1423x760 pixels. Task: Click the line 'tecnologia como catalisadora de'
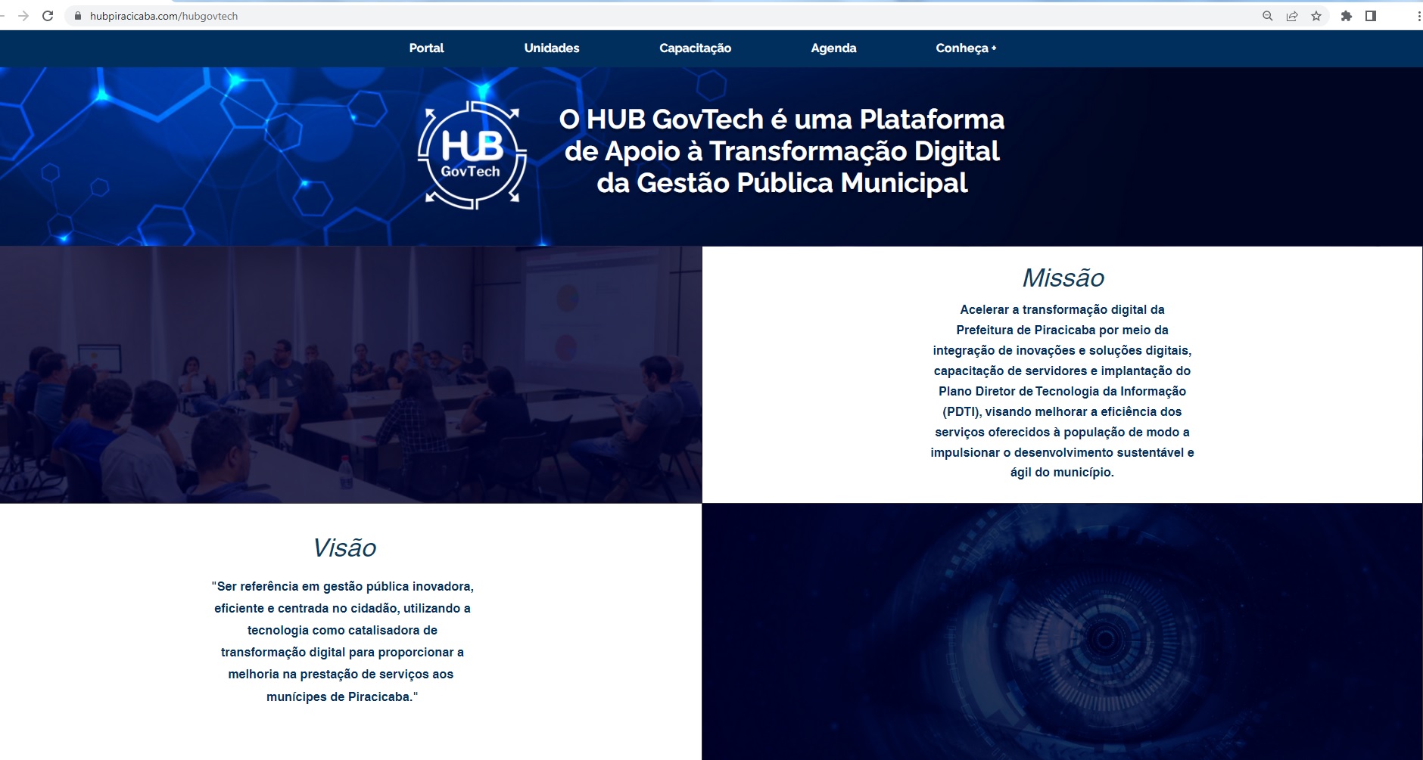click(x=342, y=630)
